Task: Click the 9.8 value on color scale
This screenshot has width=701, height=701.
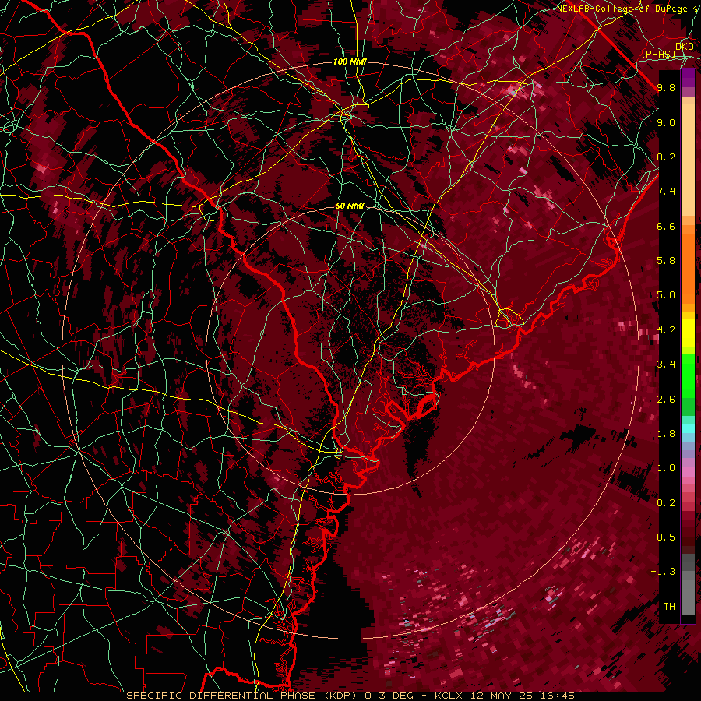Action: point(666,87)
